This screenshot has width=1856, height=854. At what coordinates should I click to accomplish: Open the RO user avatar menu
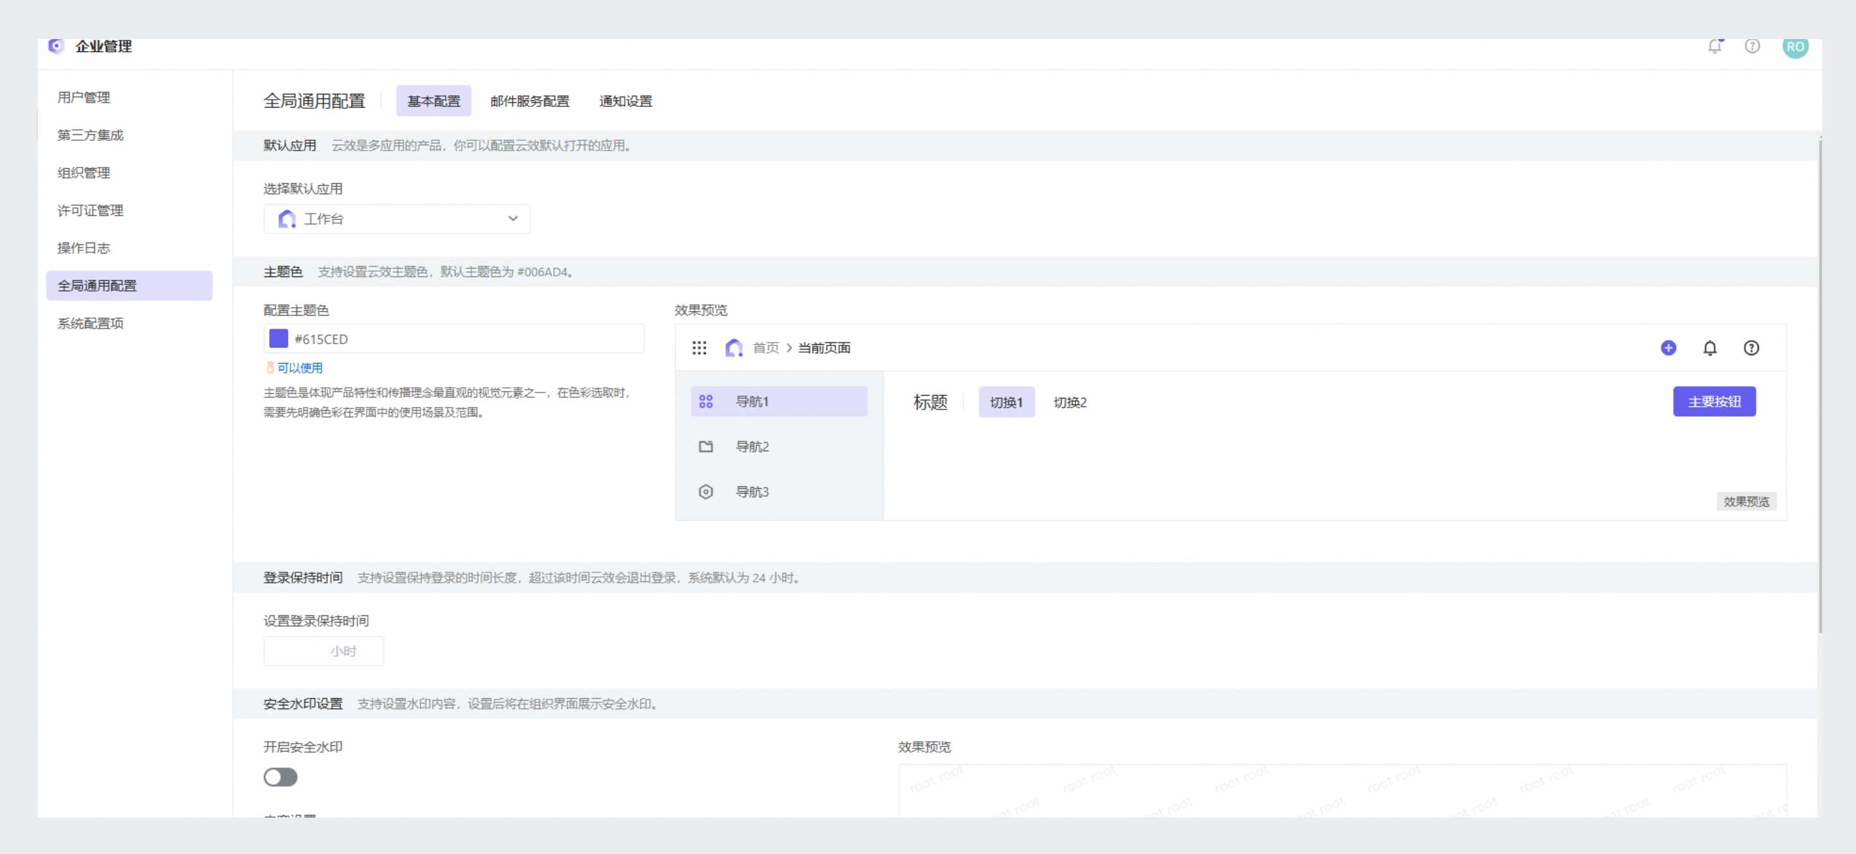tap(1795, 48)
